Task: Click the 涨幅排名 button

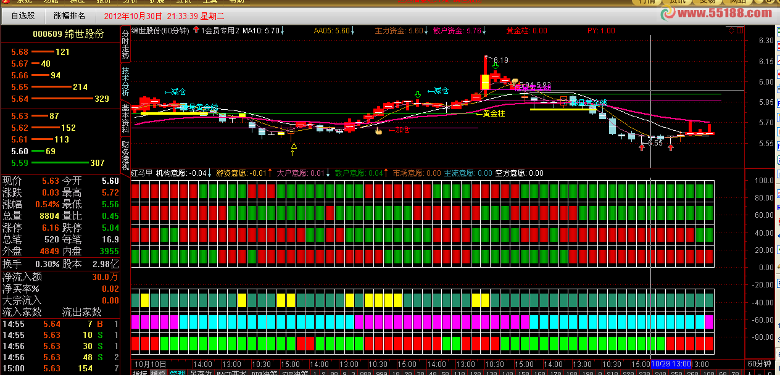Action: point(70,15)
